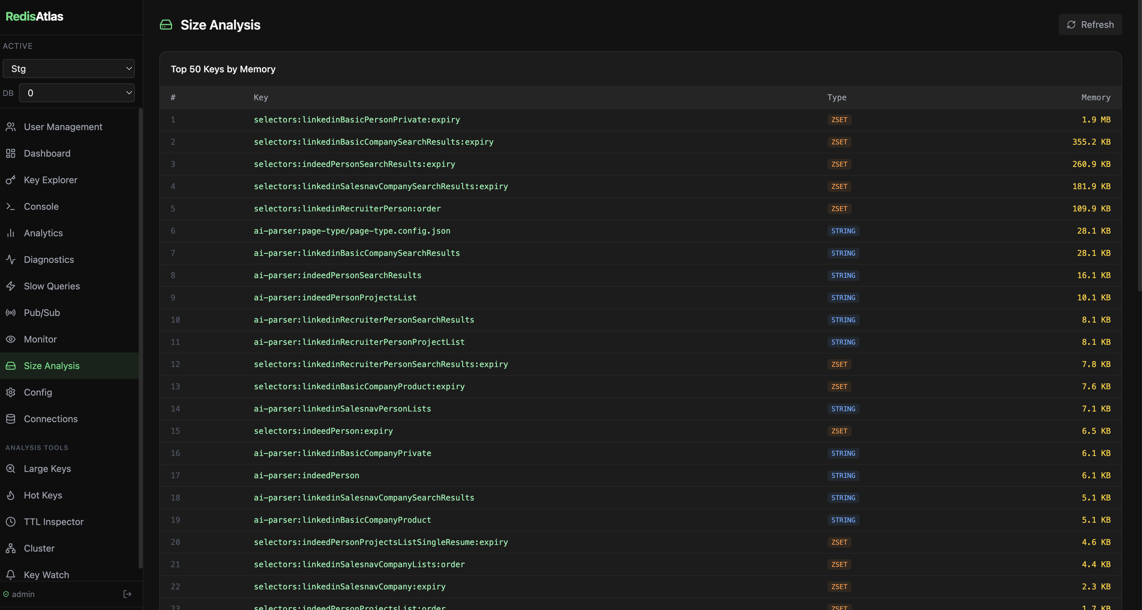The image size is (1142, 610).
Task: Click the User Management people icon
Action: click(11, 127)
